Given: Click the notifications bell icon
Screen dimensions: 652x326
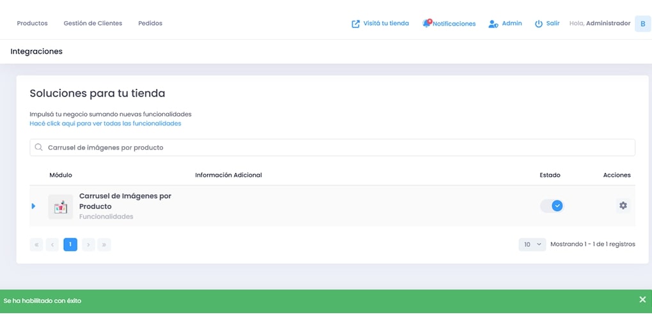Looking at the screenshot, I should tap(426, 24).
